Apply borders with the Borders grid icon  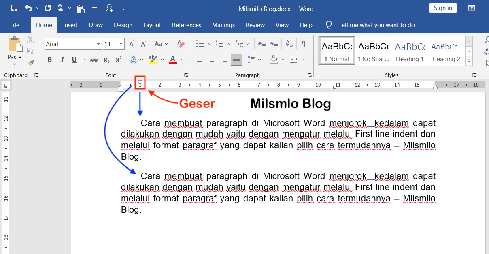point(293,60)
